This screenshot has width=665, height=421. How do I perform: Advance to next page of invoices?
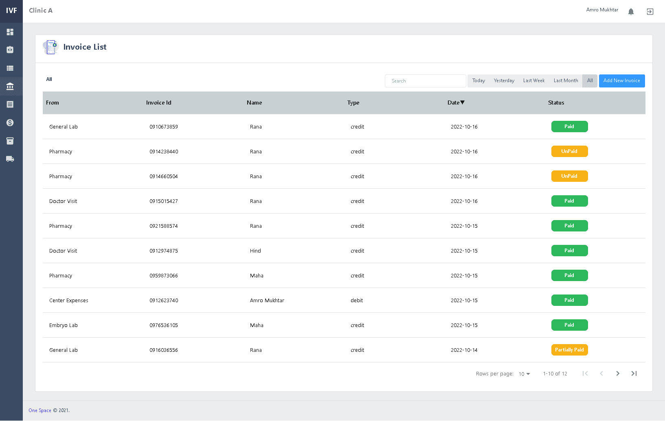click(x=618, y=373)
